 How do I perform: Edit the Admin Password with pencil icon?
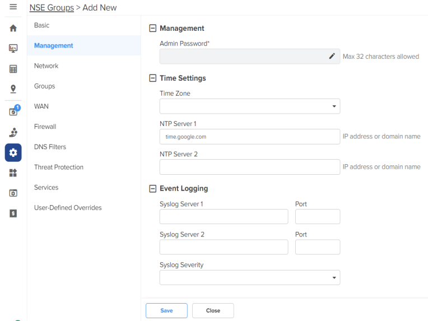tap(332, 56)
